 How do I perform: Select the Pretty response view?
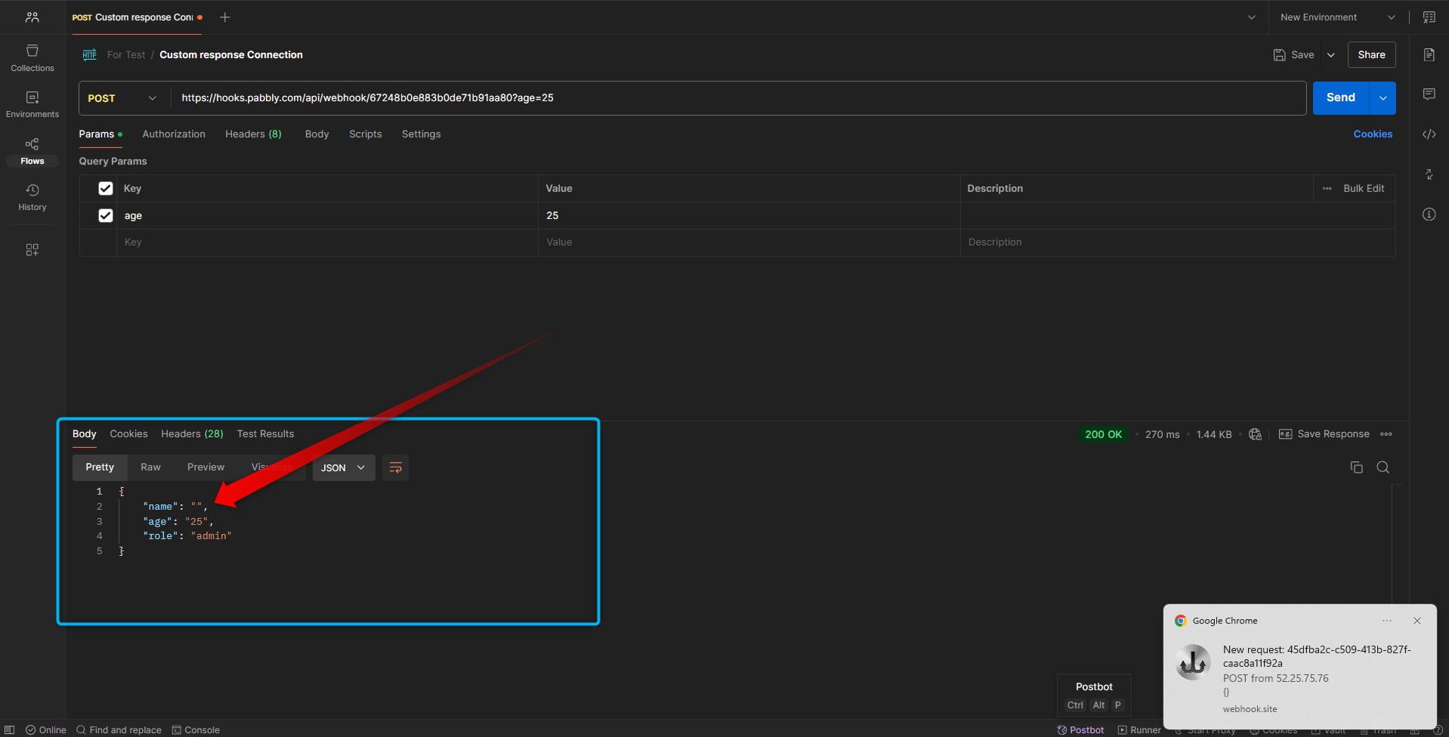[100, 467]
